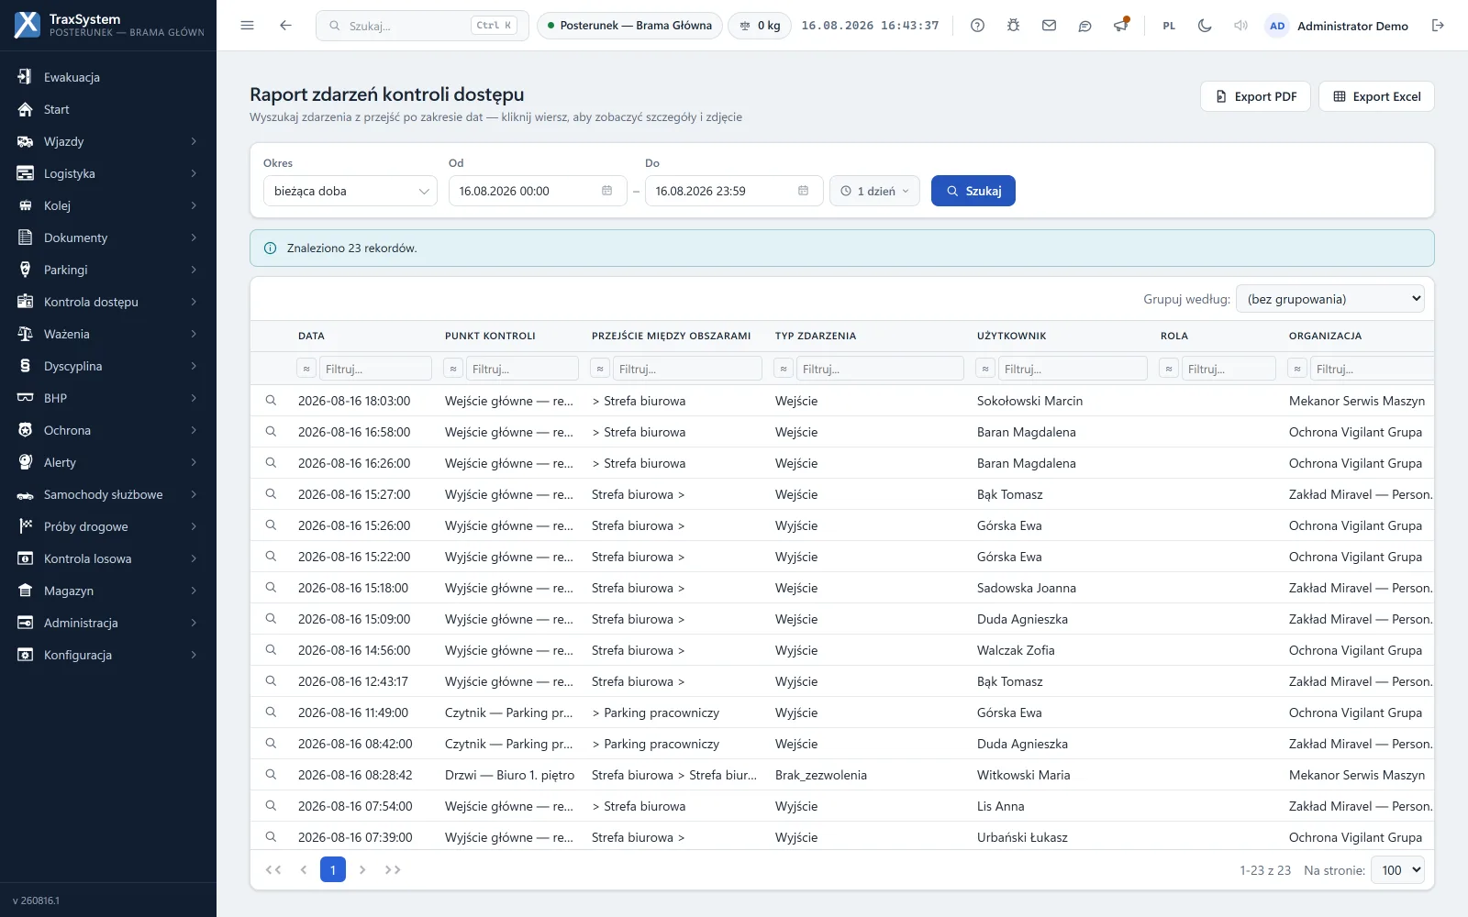Open details magnifier for Sokołowski Marcin row
This screenshot has height=917, width=1468.
coord(271,401)
